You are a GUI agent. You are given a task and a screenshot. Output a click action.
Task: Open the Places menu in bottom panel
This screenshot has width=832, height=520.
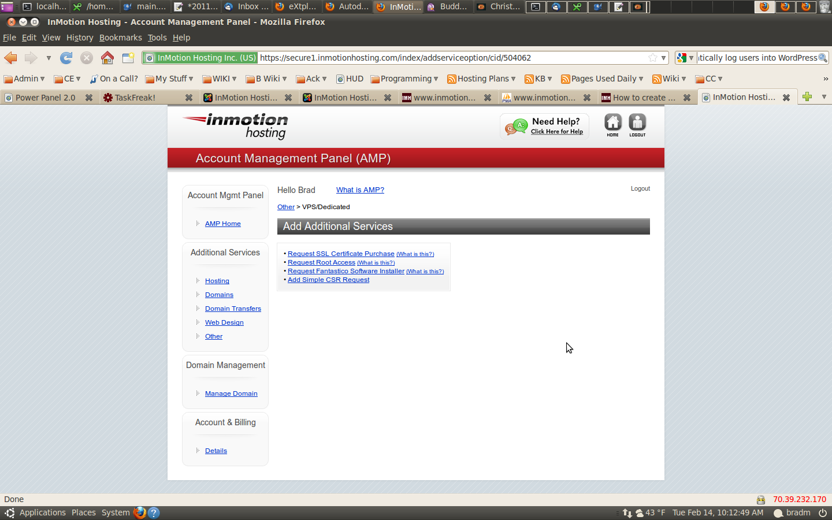tap(84, 512)
